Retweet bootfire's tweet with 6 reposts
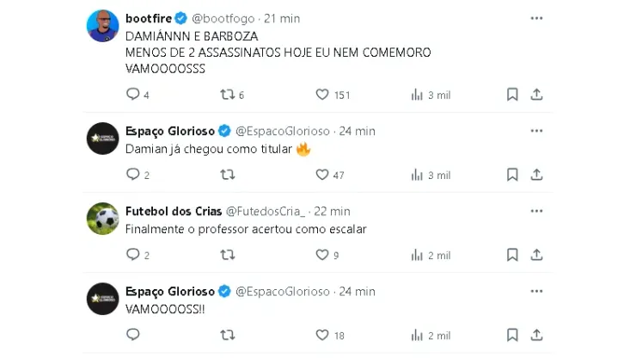 [228, 95]
